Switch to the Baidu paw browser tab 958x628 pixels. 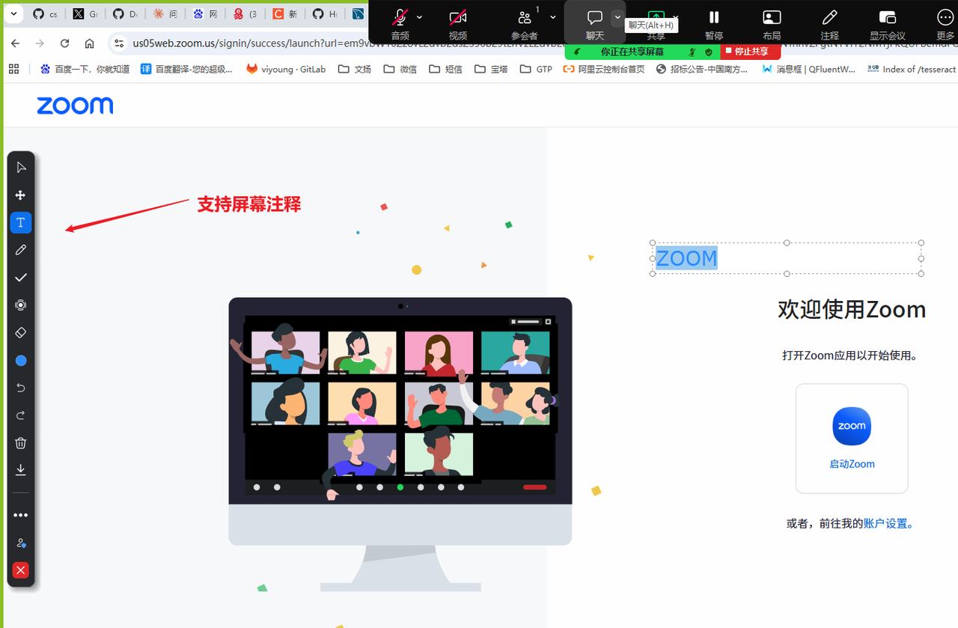(205, 13)
